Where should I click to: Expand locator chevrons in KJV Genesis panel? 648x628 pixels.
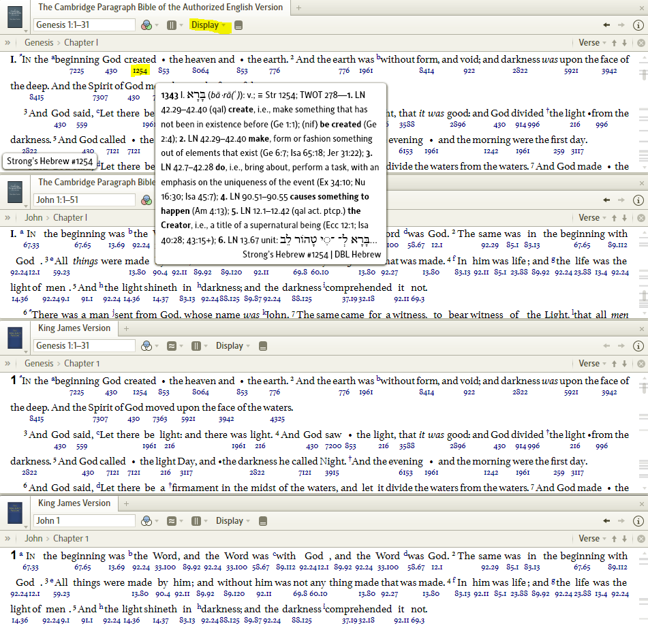tap(7, 364)
